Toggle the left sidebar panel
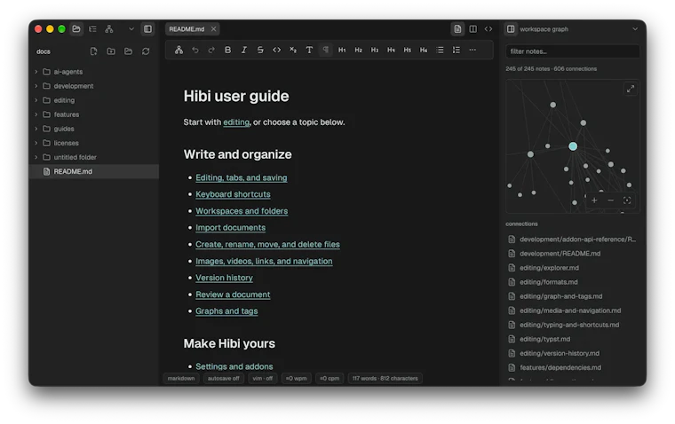The image size is (675, 424). tap(147, 28)
